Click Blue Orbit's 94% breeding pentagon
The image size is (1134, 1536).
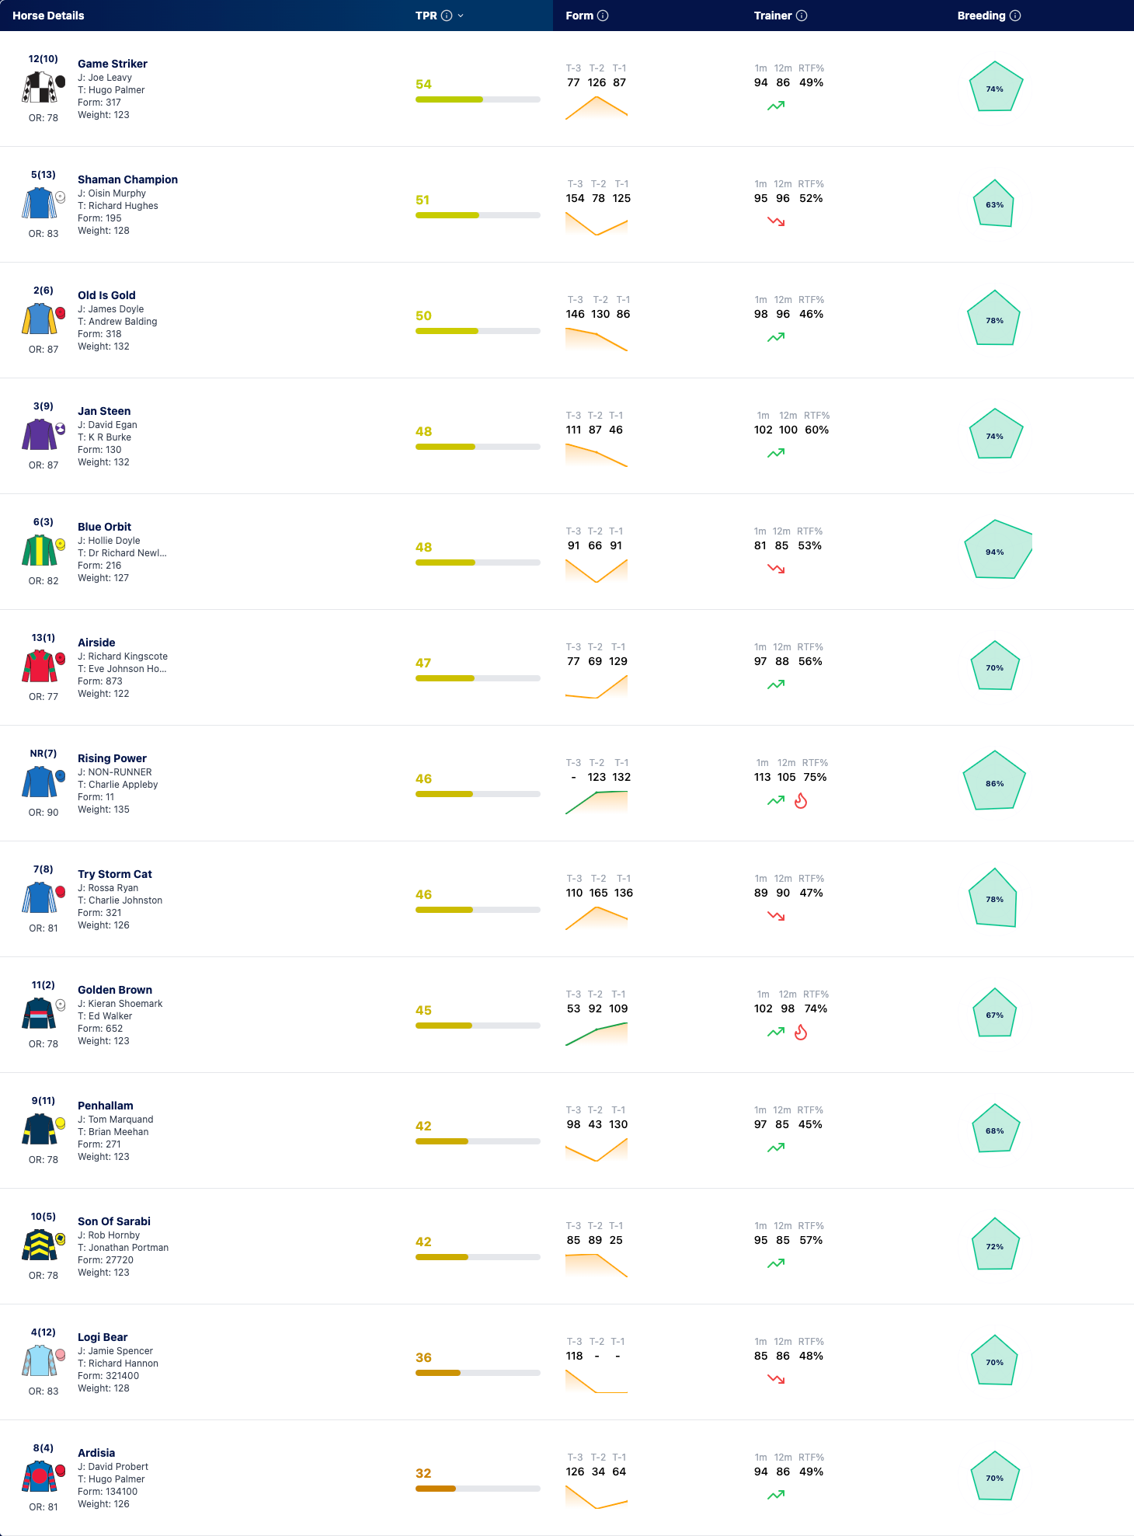click(x=997, y=550)
